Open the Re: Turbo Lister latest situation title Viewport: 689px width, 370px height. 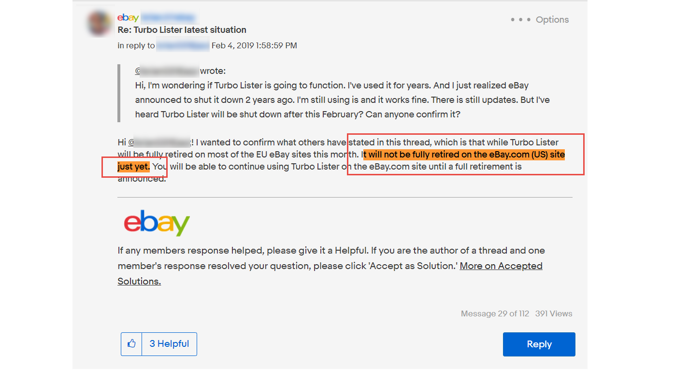182,30
